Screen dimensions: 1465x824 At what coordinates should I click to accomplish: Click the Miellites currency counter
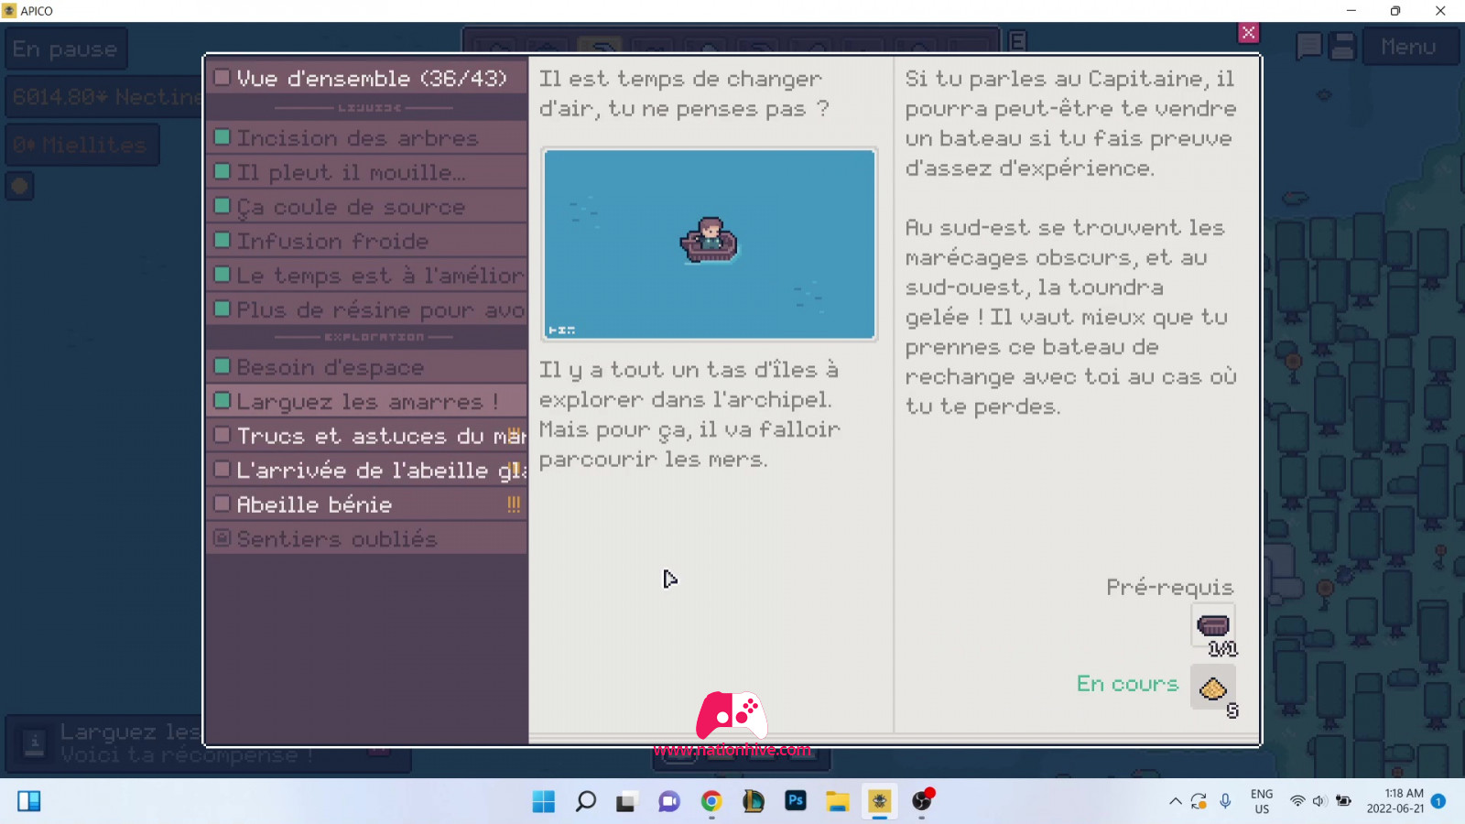tap(82, 145)
